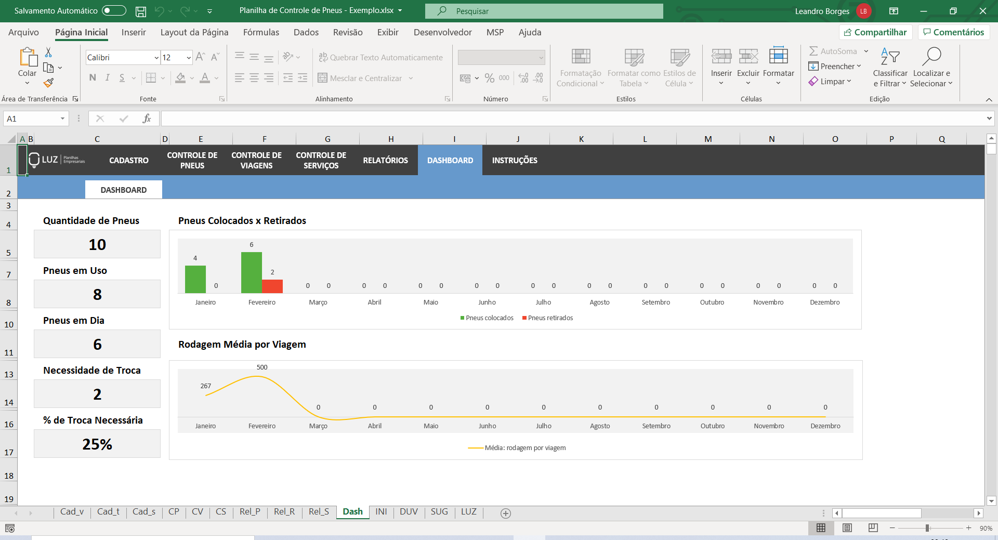Click Mesclar e Centralizar button

coord(360,78)
